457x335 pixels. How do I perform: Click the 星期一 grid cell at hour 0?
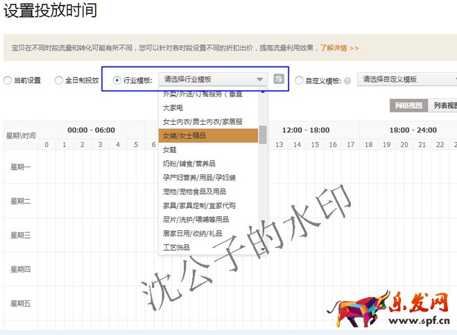point(46,166)
